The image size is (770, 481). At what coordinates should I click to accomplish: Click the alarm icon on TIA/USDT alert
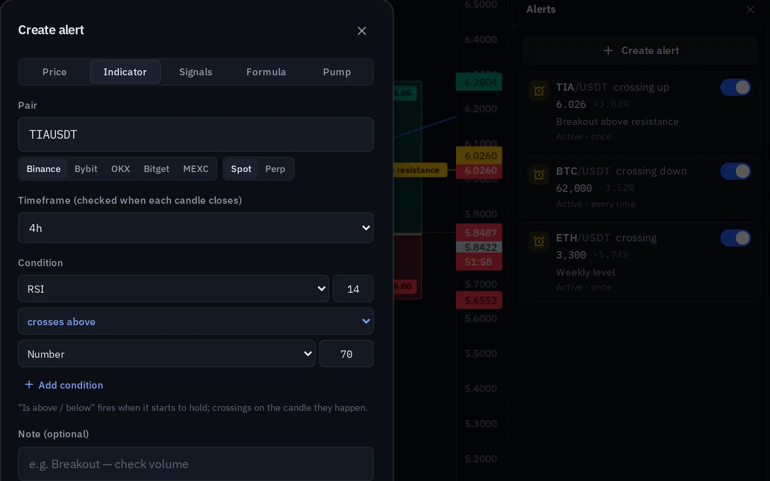point(539,90)
